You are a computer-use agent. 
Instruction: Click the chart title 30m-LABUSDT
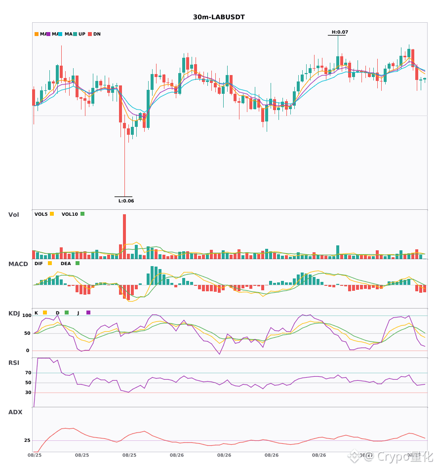[219, 17]
